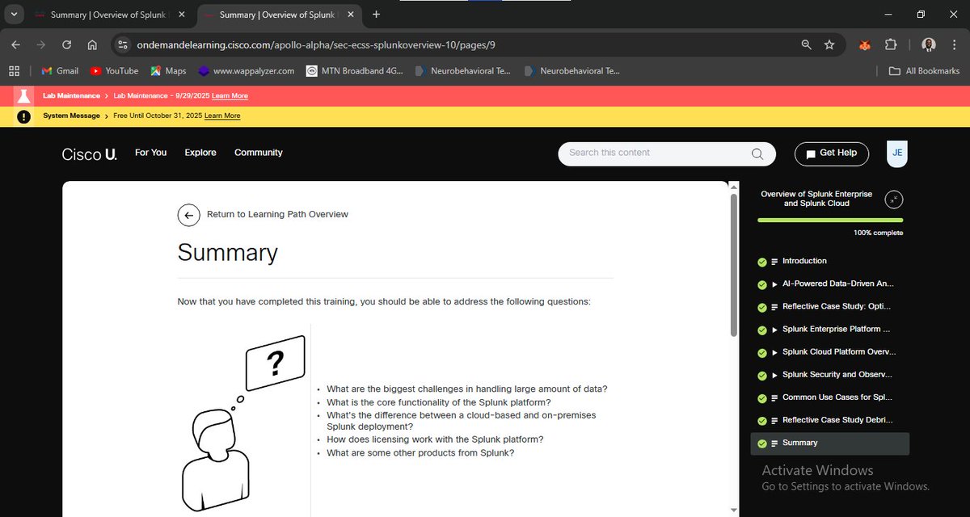Open the Extensions puzzle icon
The height and width of the screenshot is (517, 970).
pos(891,45)
